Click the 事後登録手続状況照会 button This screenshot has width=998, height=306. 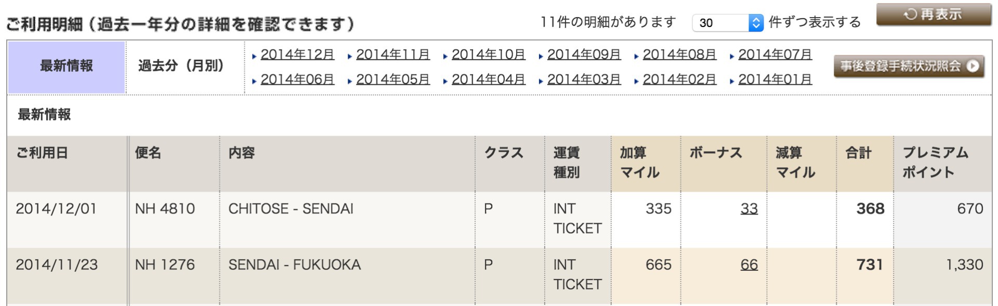901,66
